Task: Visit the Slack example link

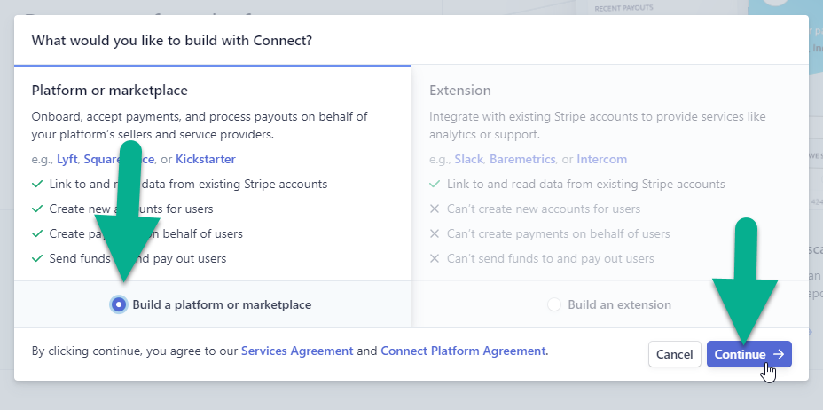Action: tap(468, 159)
